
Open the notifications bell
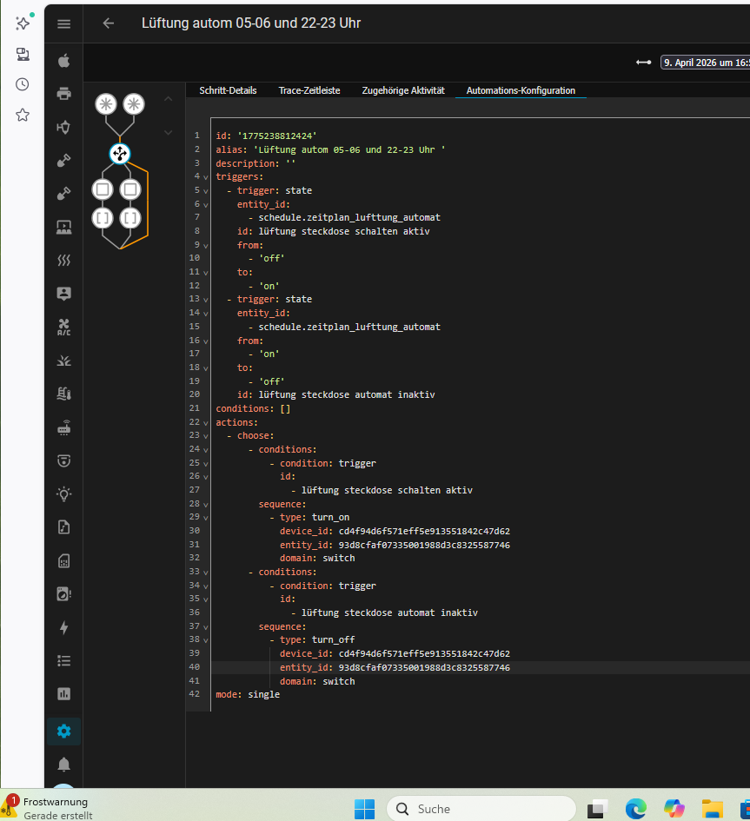tap(63, 764)
